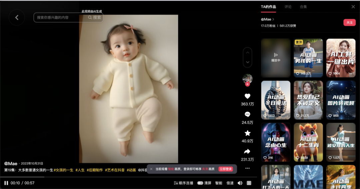Click 149.5万 likes on pinned video
The image size is (360, 189).
click(x=304, y=74)
